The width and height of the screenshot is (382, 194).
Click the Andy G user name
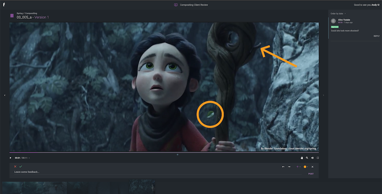click(x=375, y=5)
